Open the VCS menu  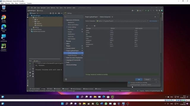(x=65, y=8)
